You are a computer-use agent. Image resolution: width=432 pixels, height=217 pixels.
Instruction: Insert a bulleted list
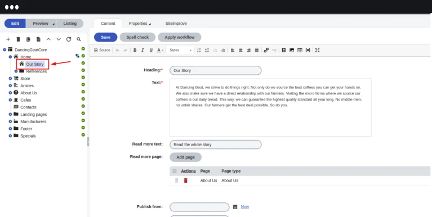(x=207, y=50)
